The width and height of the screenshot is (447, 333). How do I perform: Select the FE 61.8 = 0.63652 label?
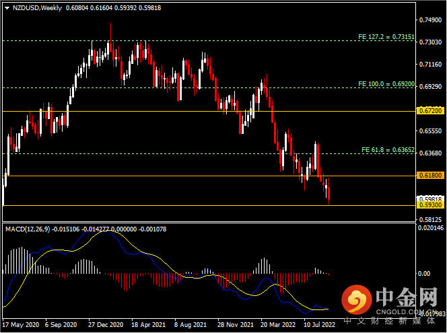pos(388,150)
